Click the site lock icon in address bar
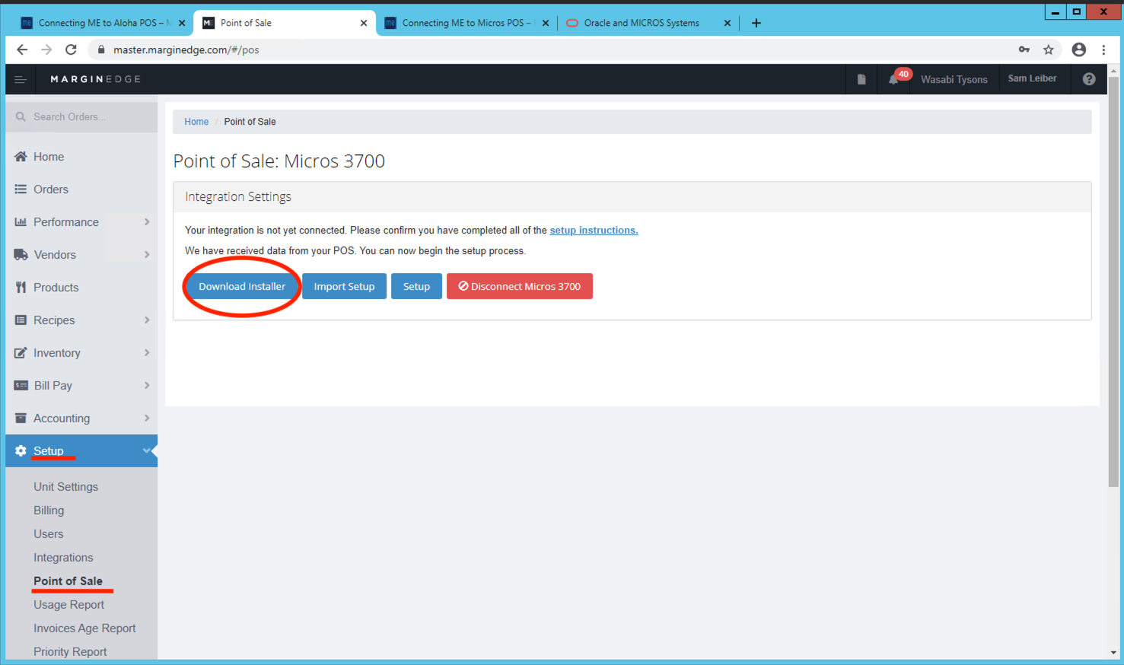This screenshot has width=1124, height=665. [x=100, y=49]
